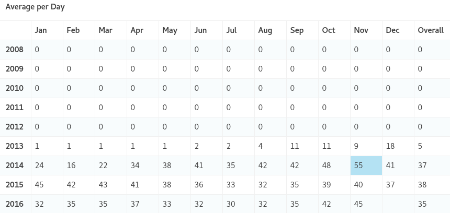
Task: Select the Sep column header
Action: coord(297,30)
